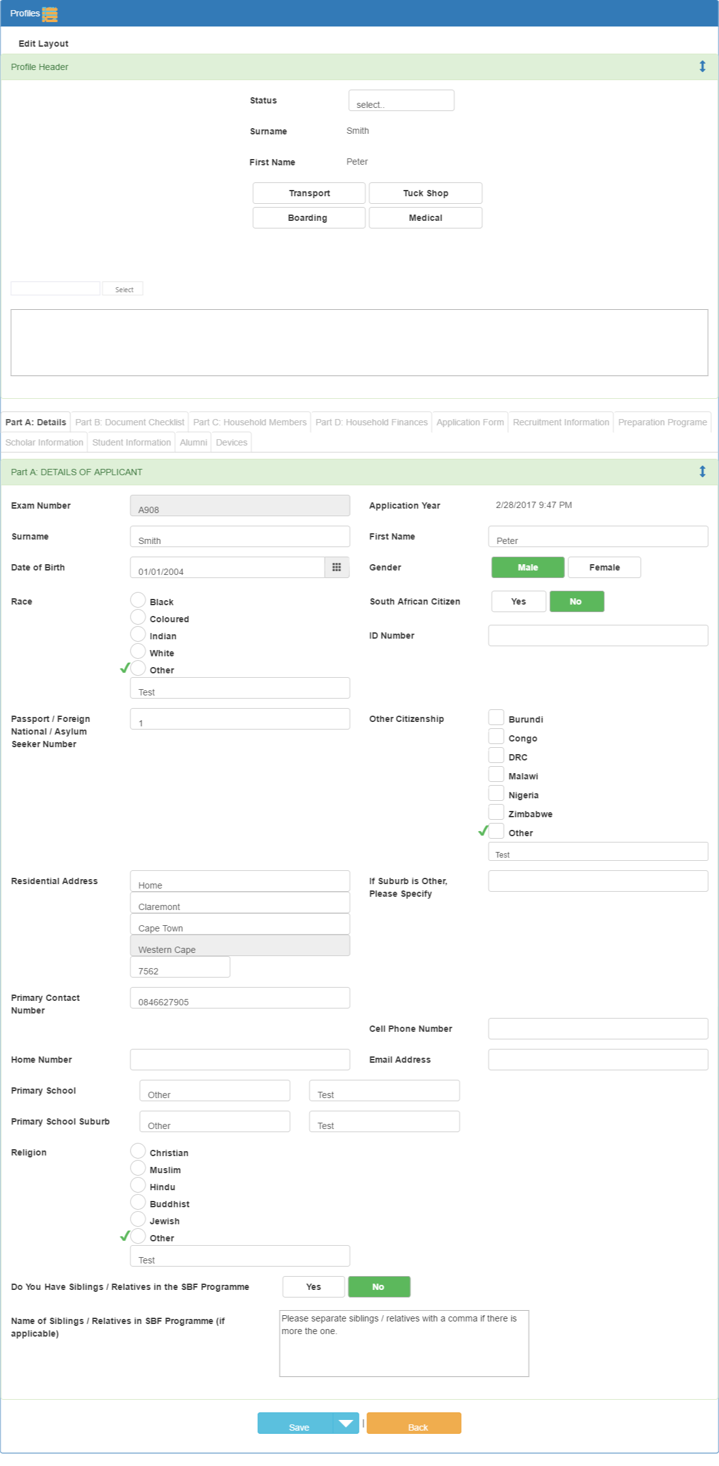
Task: Open the Status select dropdown
Action: coord(401,100)
